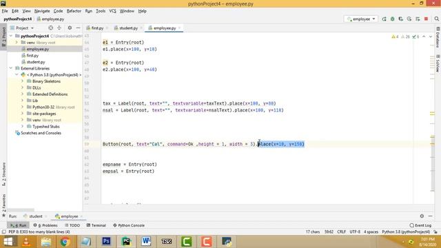Toggle the SciView side tool window
This screenshot has height=248, width=441.
coord(438,63)
